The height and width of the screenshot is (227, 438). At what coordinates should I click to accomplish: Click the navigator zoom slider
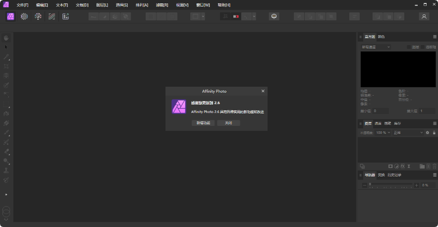coord(390,185)
